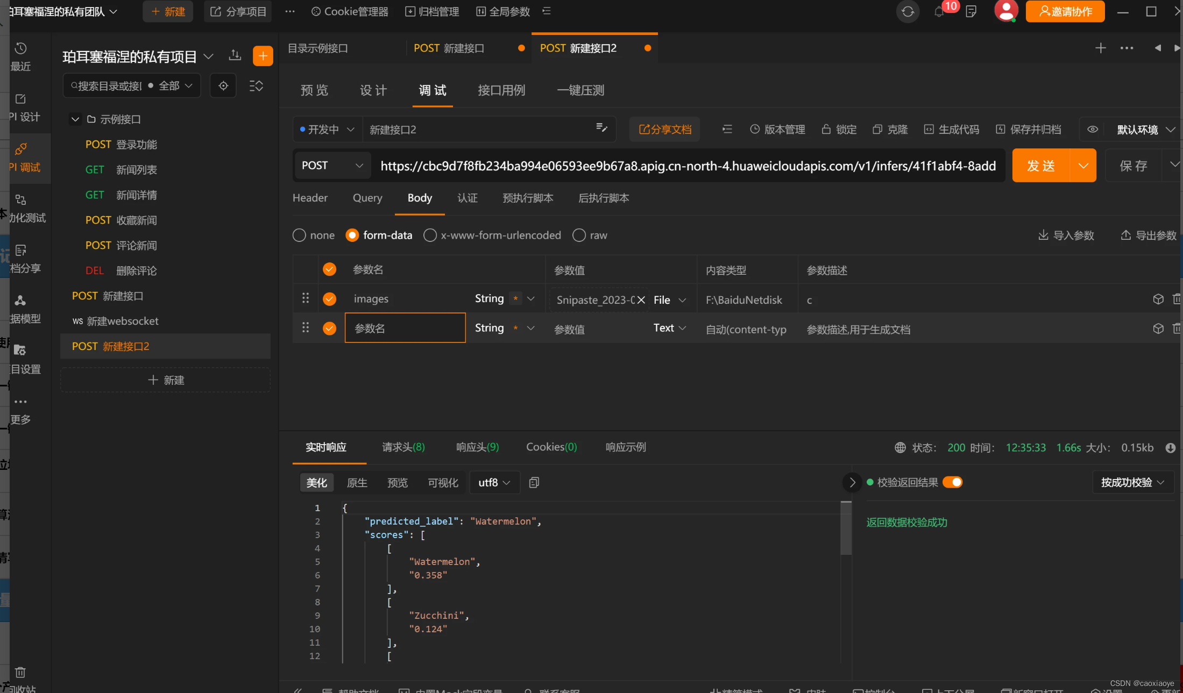Open the Cookie manager in top bar
Viewport: 1183px width, 693px height.
click(x=350, y=12)
